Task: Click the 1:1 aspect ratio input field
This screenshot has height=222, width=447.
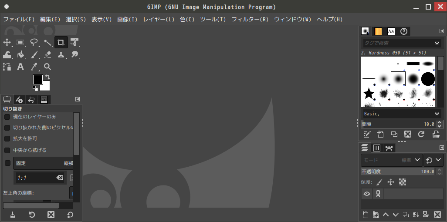Action: (x=36, y=178)
